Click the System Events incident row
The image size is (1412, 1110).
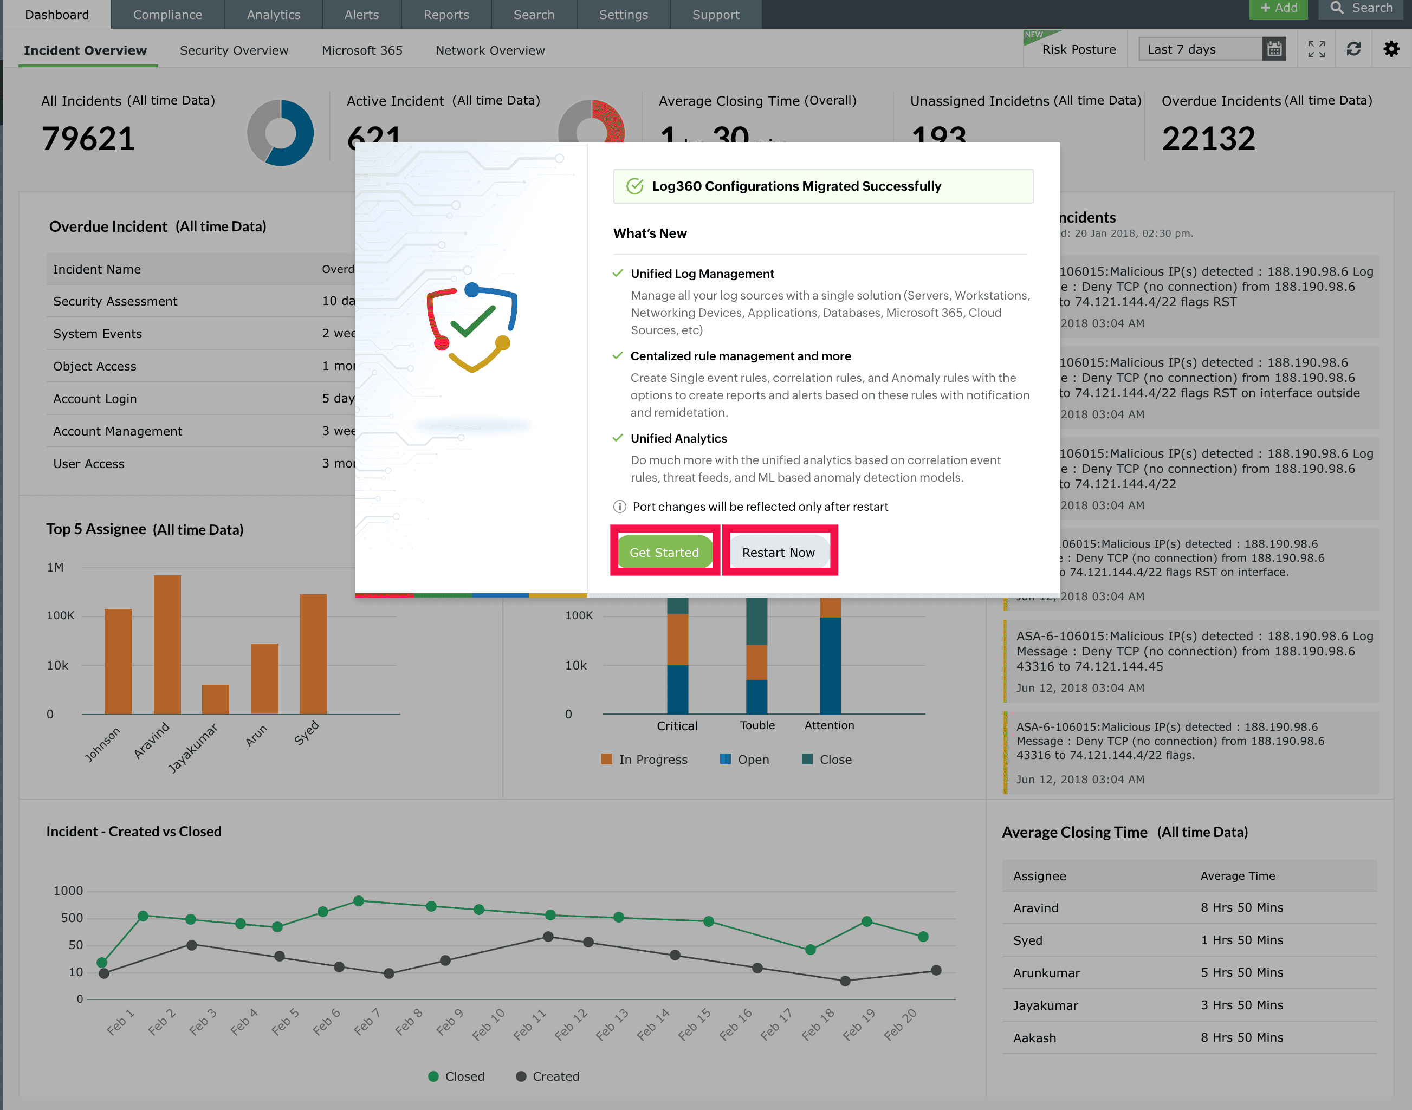(201, 334)
